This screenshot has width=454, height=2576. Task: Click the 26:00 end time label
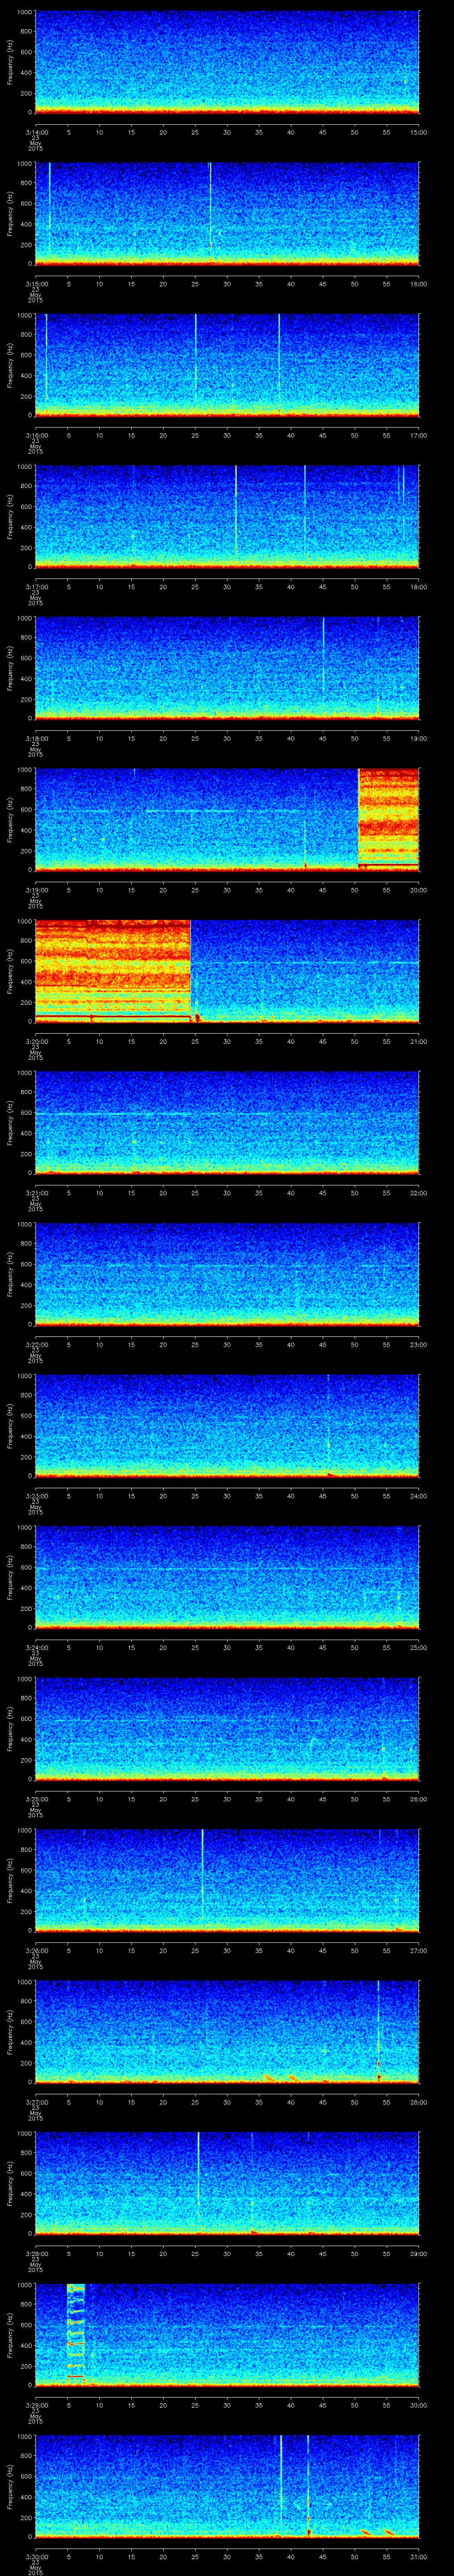click(418, 1799)
